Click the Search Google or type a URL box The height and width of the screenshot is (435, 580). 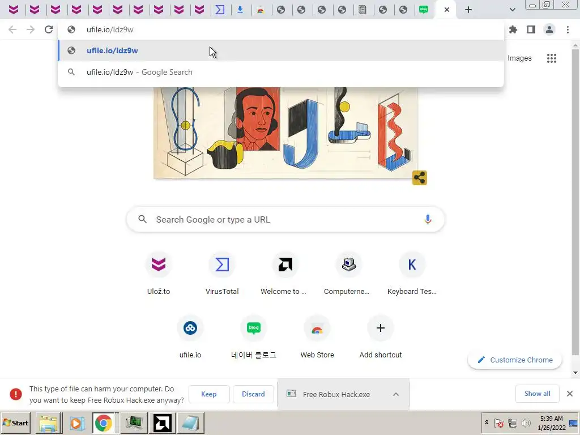[x=285, y=219]
